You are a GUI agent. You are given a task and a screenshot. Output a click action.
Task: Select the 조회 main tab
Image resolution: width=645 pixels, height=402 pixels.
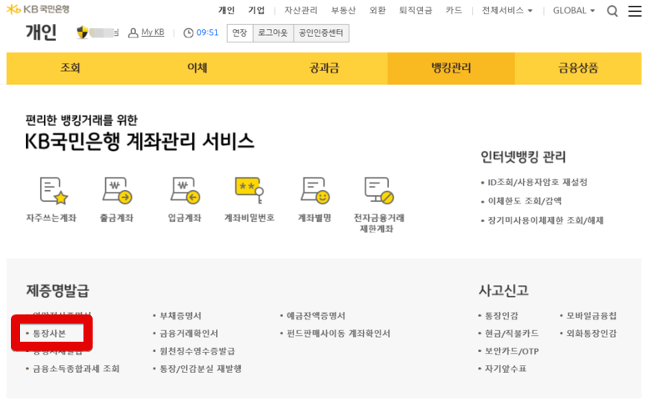click(70, 68)
